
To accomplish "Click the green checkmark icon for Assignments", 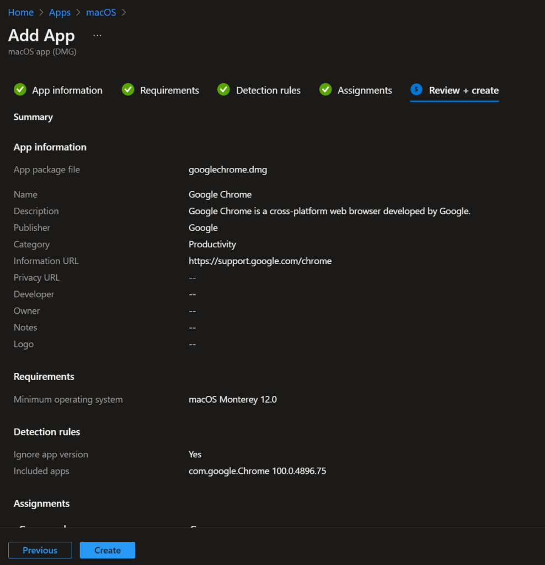I will (x=325, y=89).
